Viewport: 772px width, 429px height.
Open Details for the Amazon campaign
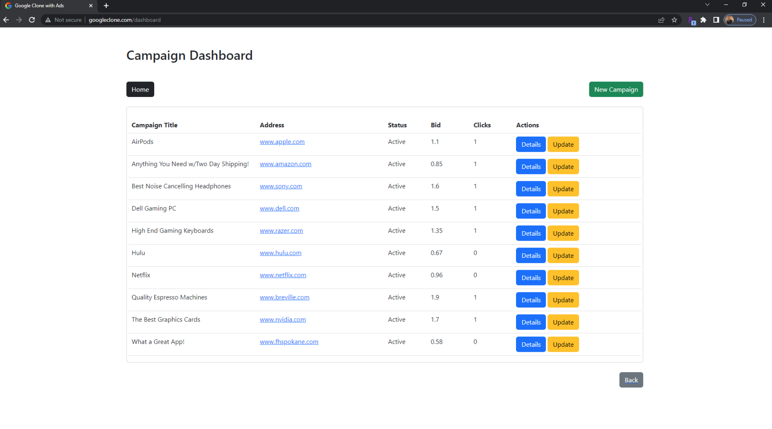531,167
